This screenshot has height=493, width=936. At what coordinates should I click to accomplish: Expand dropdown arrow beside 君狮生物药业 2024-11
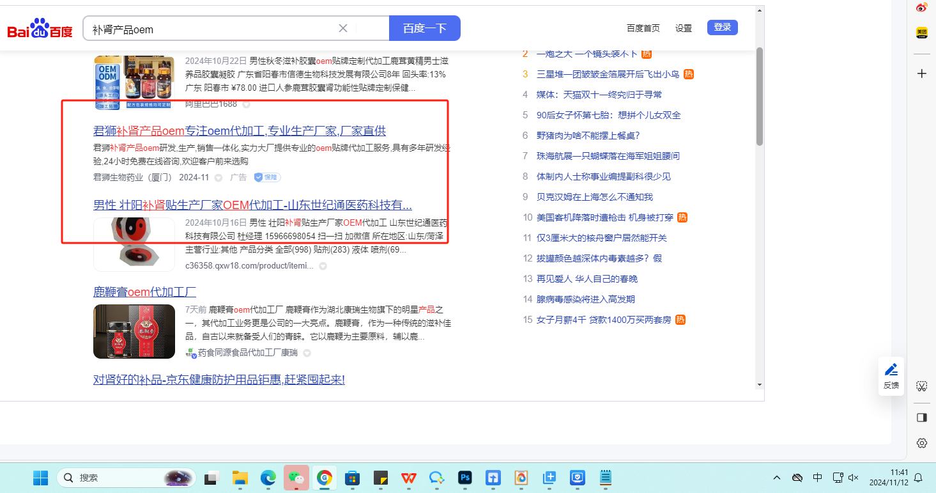(219, 178)
